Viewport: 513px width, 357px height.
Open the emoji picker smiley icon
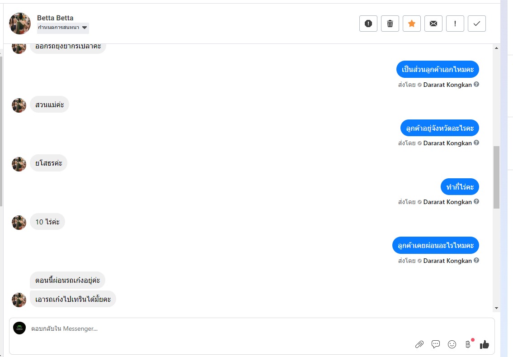[x=452, y=344]
